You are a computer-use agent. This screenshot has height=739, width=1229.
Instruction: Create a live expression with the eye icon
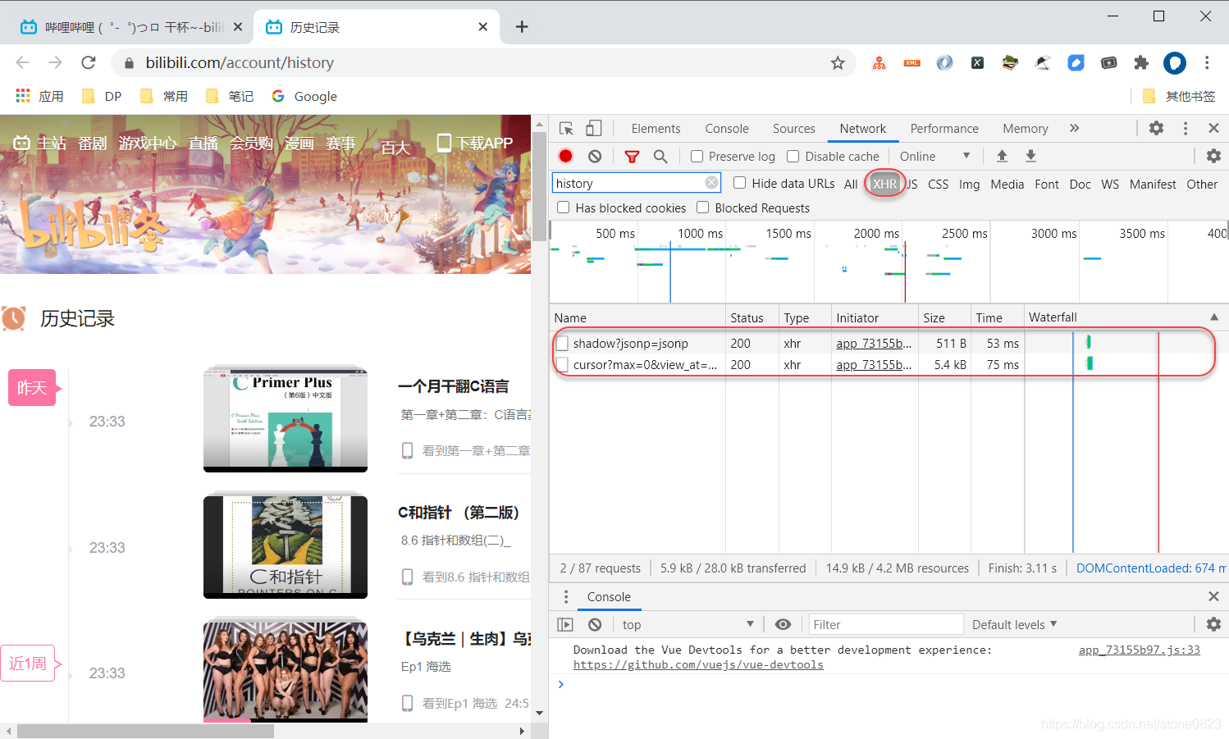point(783,624)
